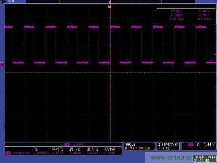Click the Frequency measurement label
The image size is (217, 163).
(x=21, y=153)
